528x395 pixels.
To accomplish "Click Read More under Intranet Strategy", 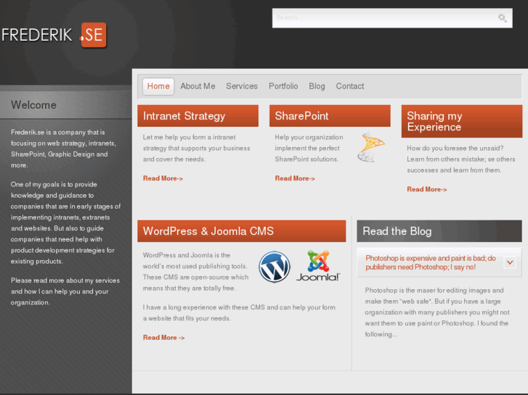I will pos(163,178).
